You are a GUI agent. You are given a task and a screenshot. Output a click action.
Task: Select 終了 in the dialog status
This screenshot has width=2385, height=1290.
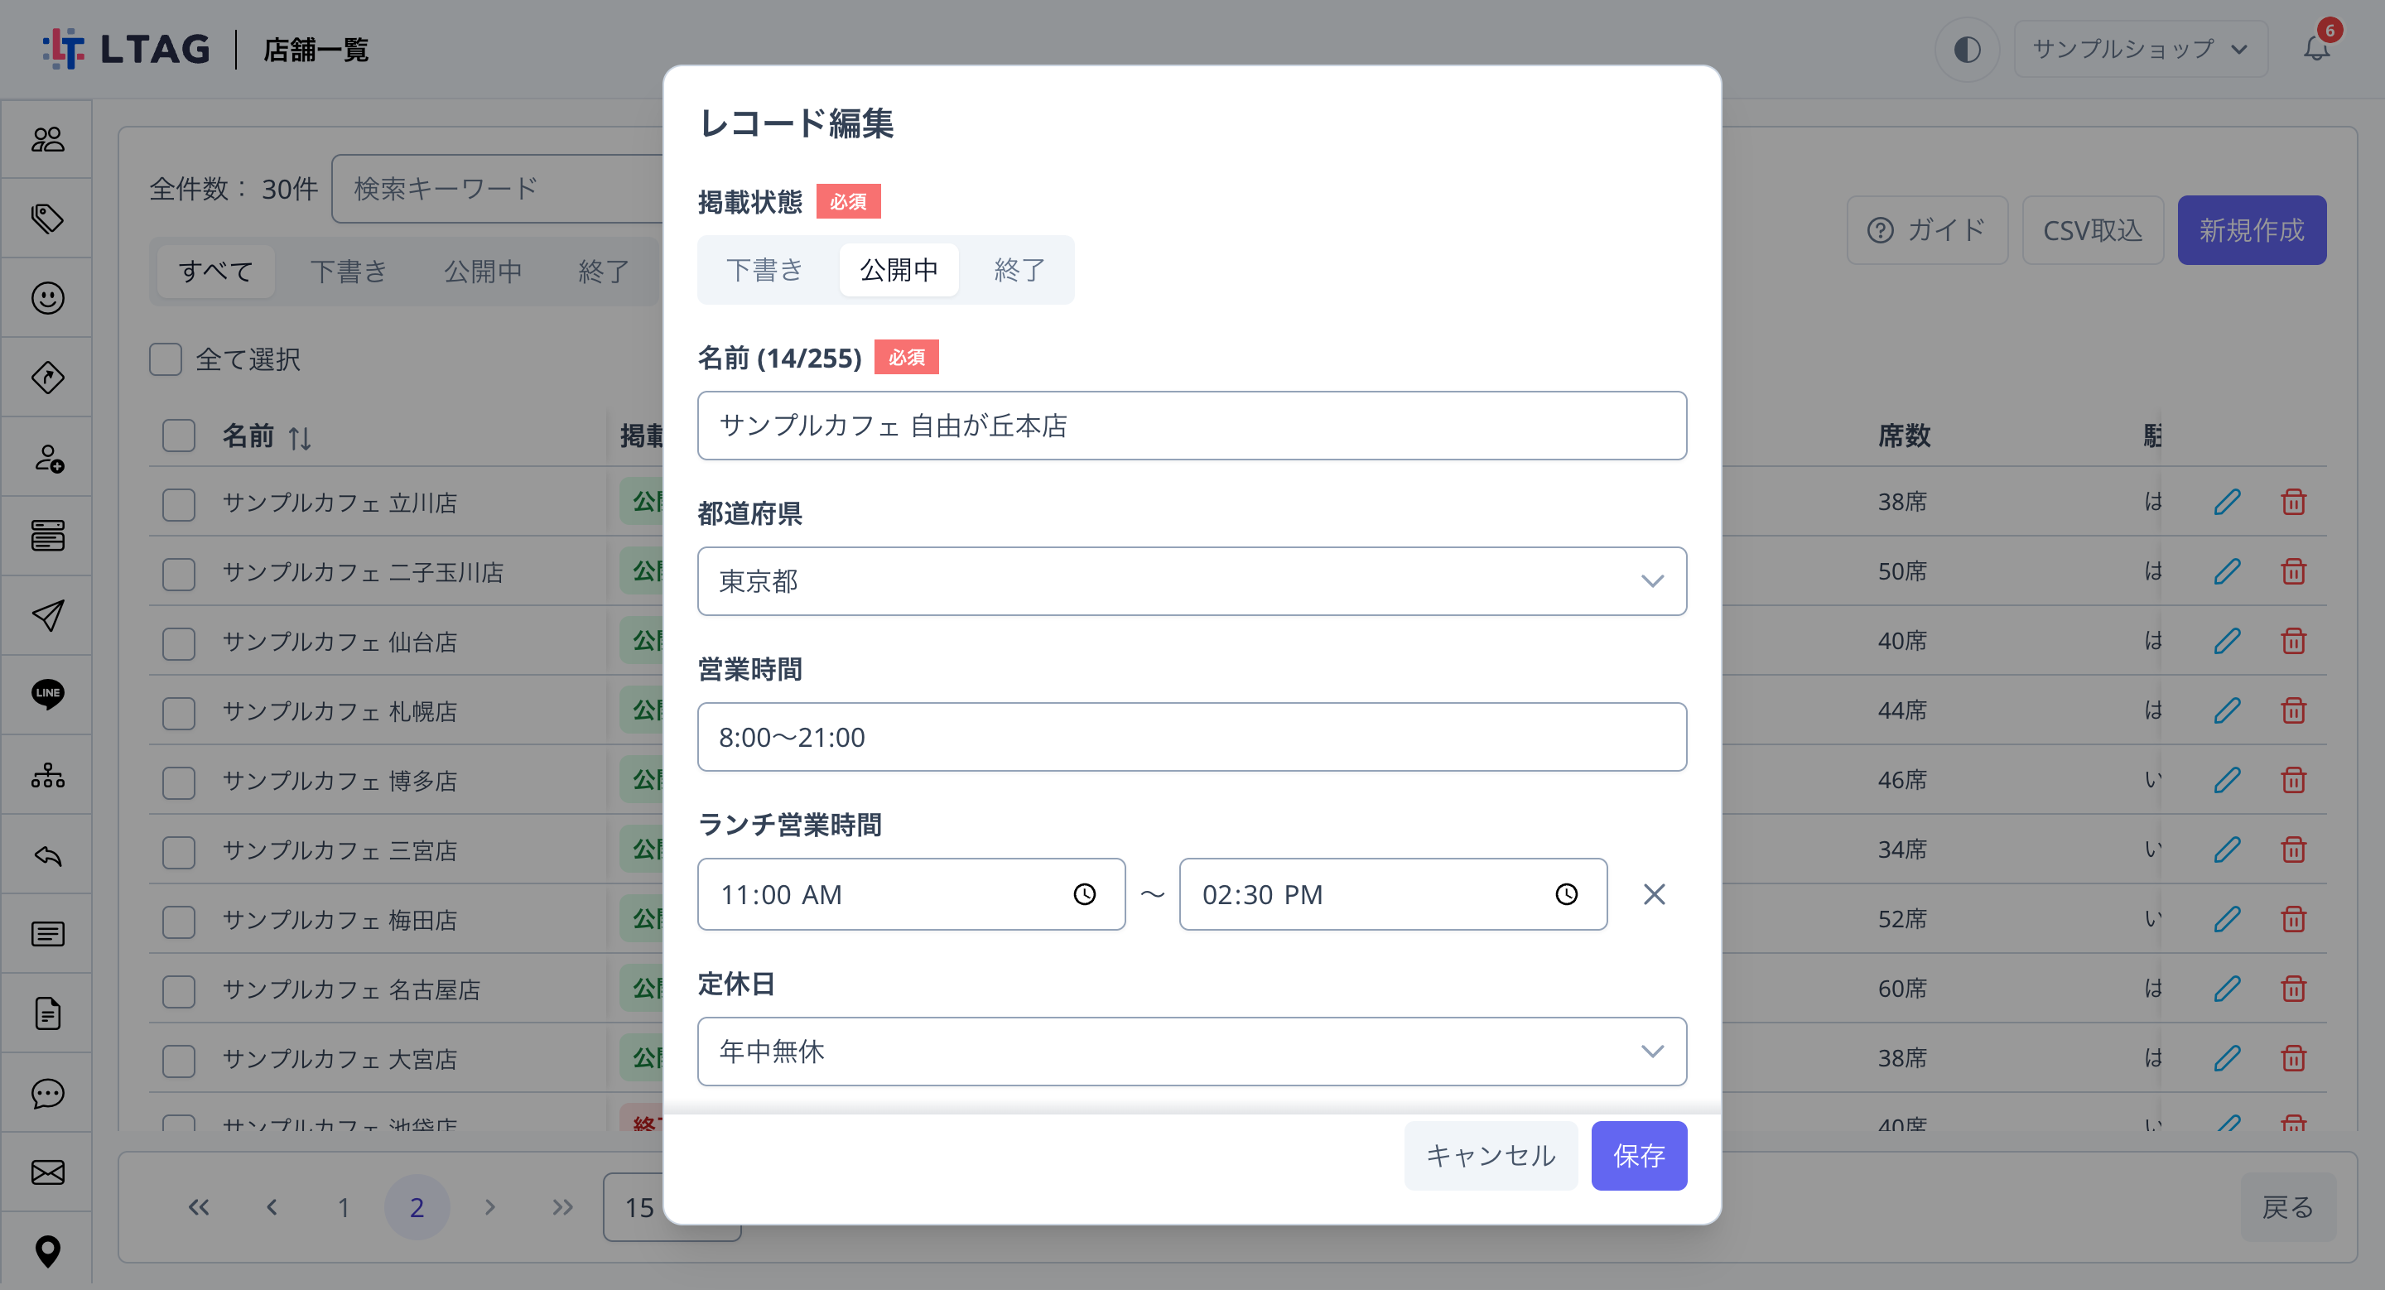click(1019, 269)
